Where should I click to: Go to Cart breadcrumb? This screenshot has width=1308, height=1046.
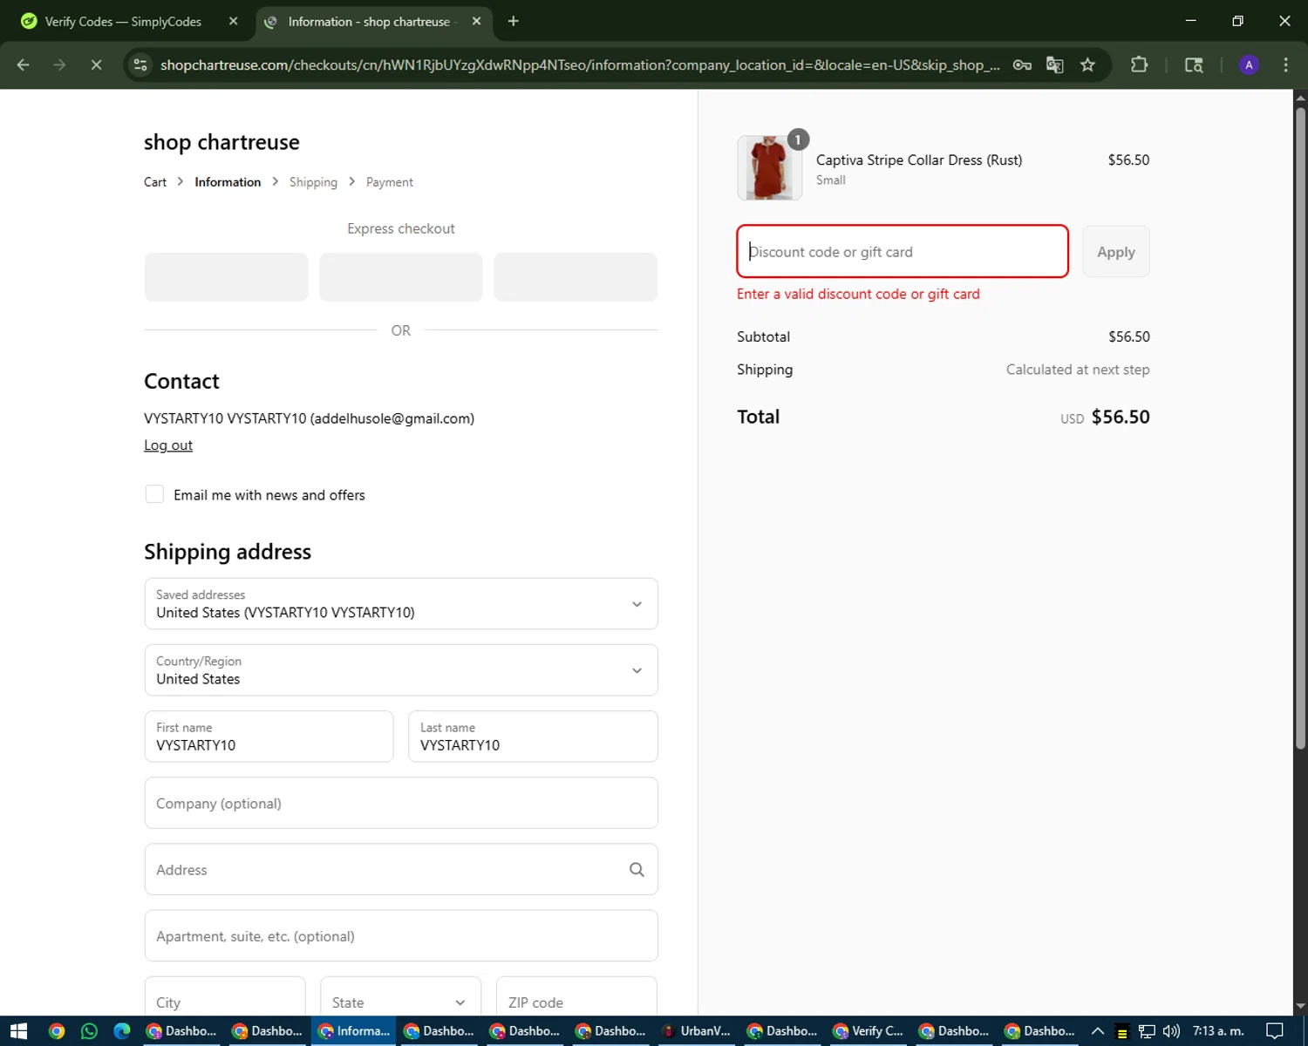click(155, 182)
